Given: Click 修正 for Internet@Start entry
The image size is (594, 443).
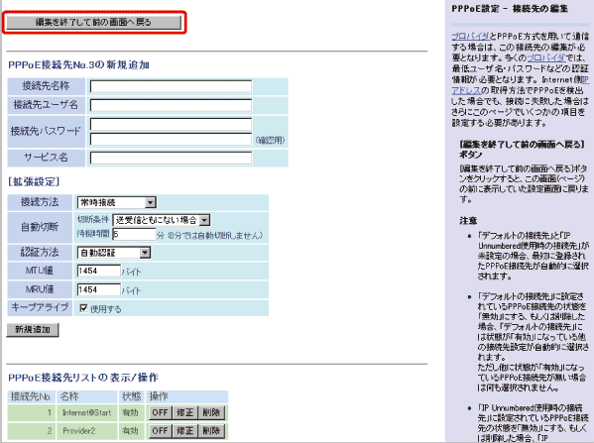Looking at the screenshot, I should coord(184,412).
